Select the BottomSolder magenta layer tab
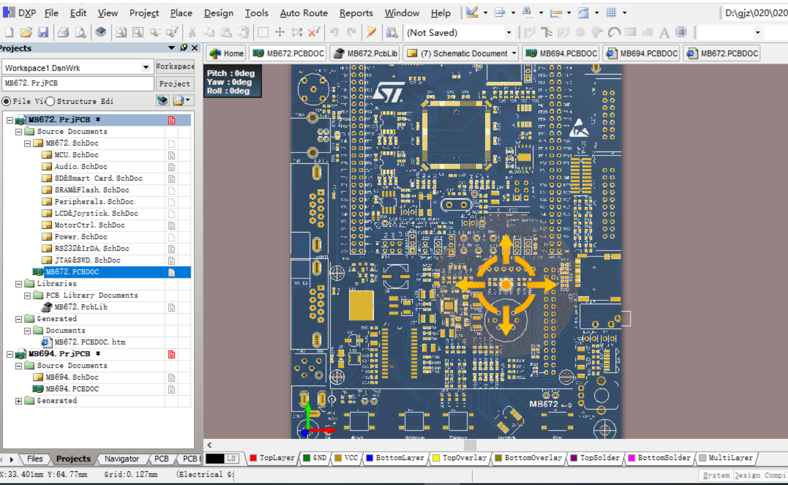Viewport: 788px width, 485px height. click(659, 458)
